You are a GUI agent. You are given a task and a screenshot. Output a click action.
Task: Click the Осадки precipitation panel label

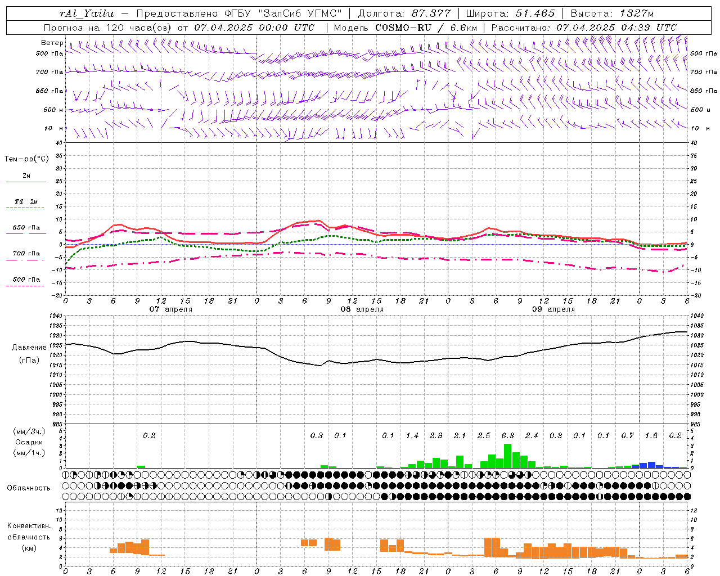29,442
